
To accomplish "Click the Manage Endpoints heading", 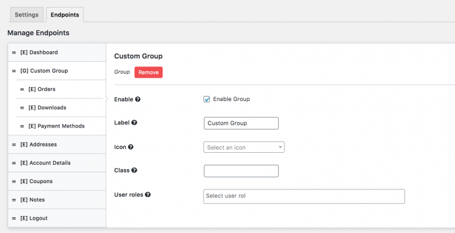I will pyautogui.click(x=39, y=33).
